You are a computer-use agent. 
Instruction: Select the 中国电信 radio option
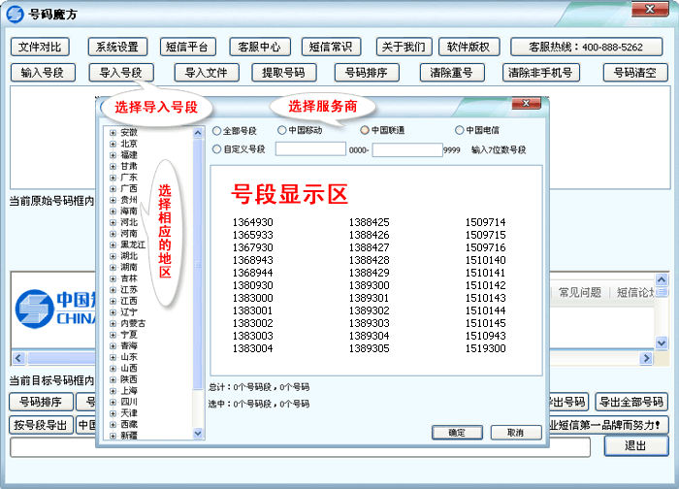click(460, 130)
